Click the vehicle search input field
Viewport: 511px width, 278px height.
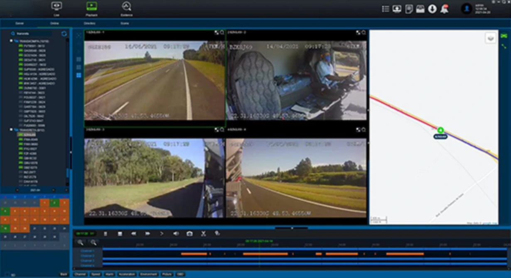(35, 34)
